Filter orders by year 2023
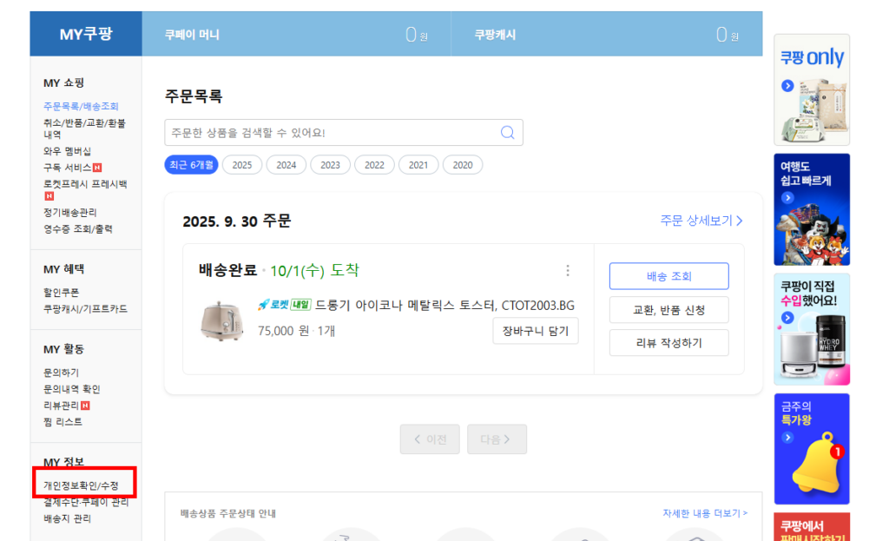Viewport: 889px width, 541px height. (330, 165)
